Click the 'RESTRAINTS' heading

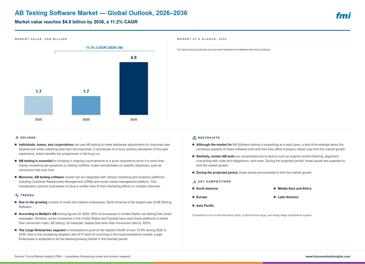tap(209, 137)
